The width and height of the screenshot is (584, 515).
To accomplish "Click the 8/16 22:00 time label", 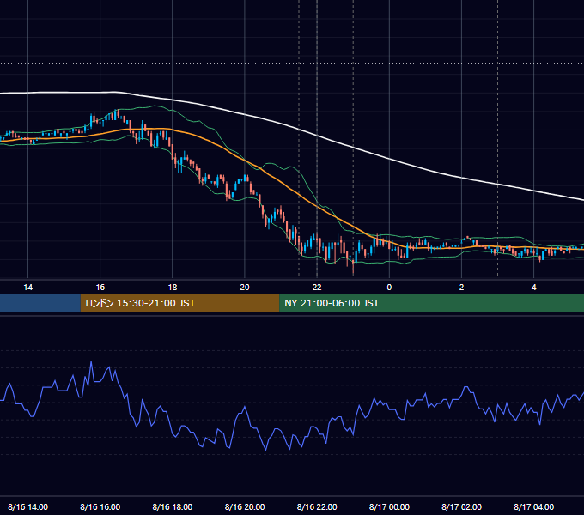I will click(x=317, y=506).
